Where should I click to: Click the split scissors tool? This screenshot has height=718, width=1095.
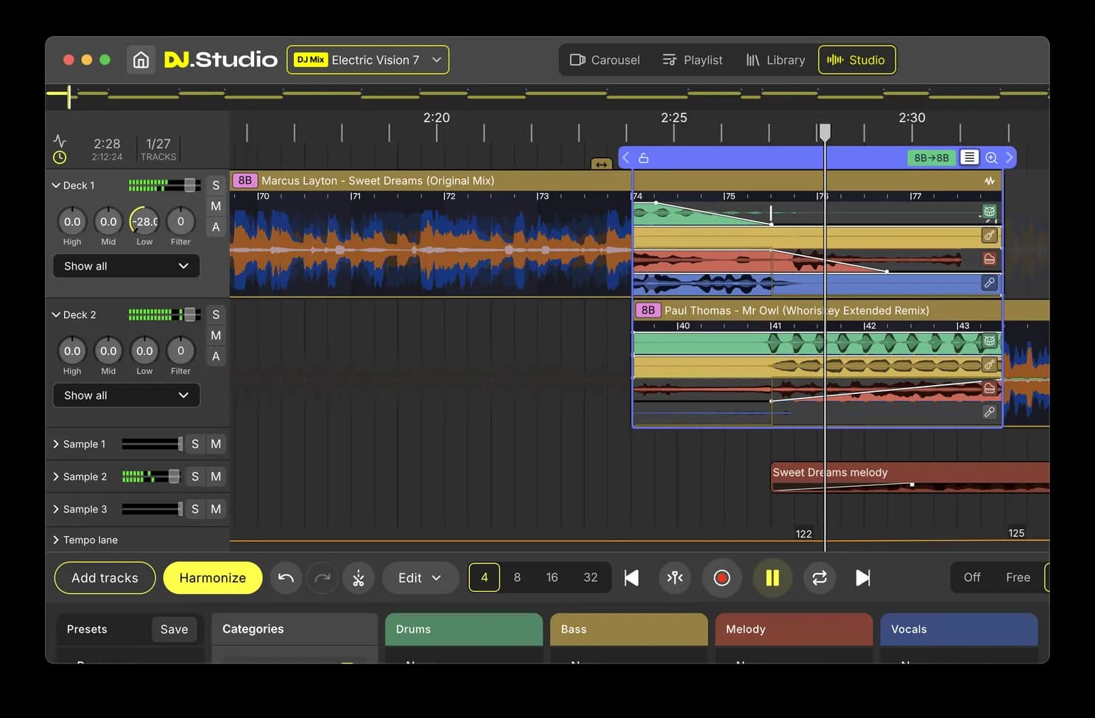click(x=359, y=578)
